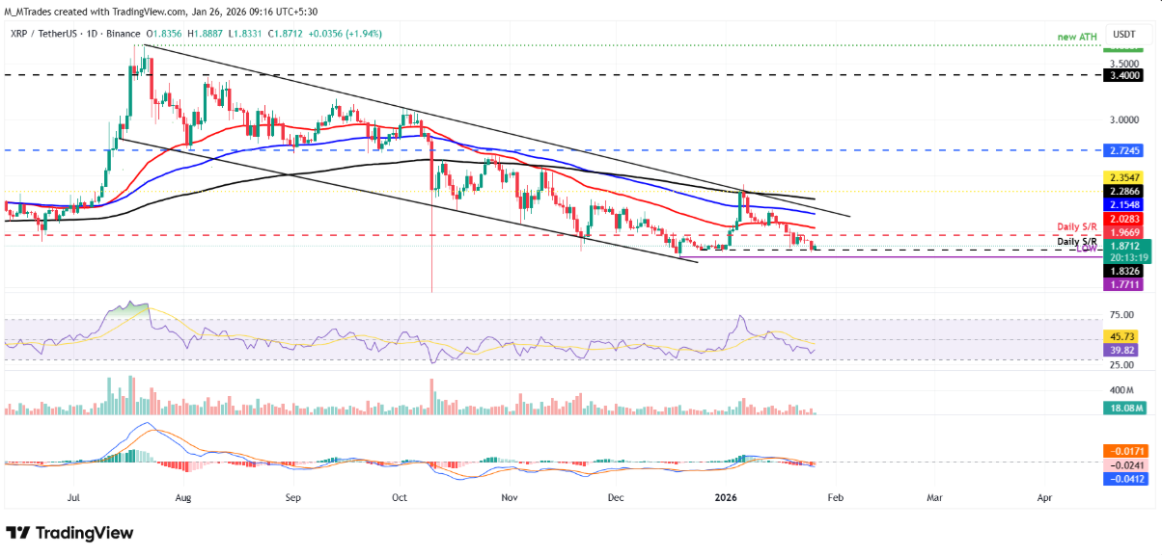Click the '2026' marker on the time axis

(728, 497)
